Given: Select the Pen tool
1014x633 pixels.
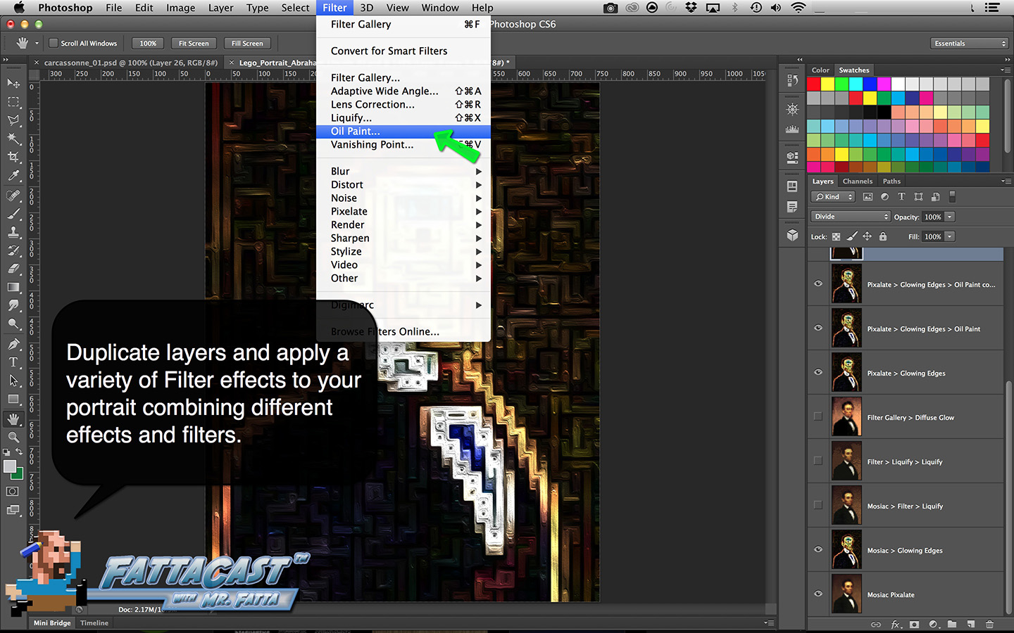Looking at the screenshot, I should (x=13, y=344).
